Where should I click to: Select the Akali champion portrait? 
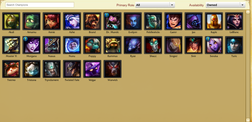(11, 21)
